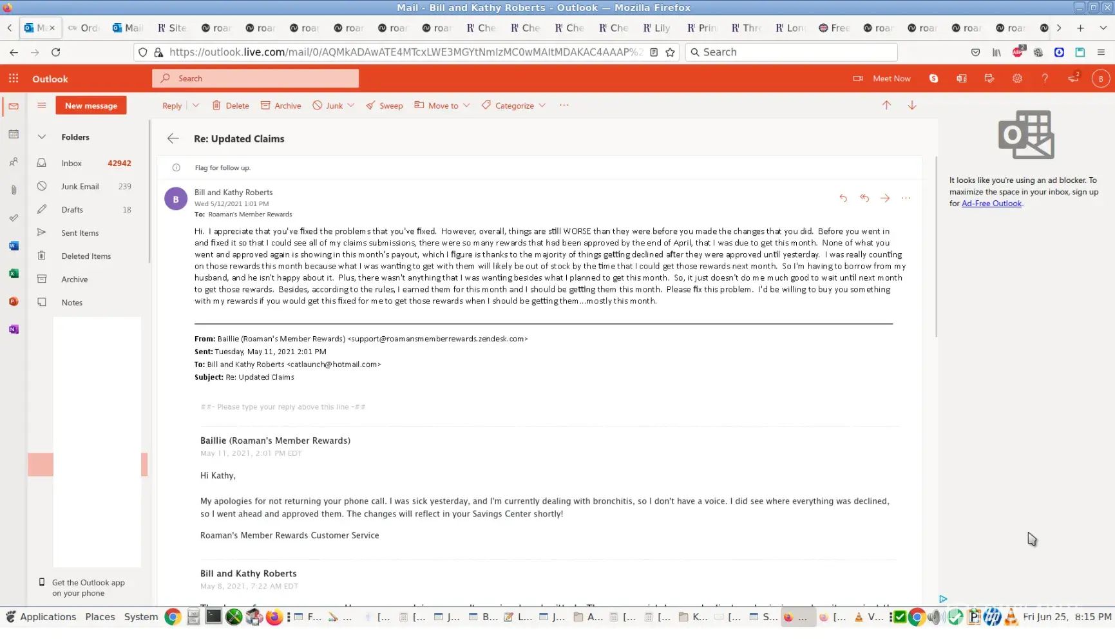The image size is (1115, 644).
Task: Open a new Firefox tab
Action: (1080, 28)
